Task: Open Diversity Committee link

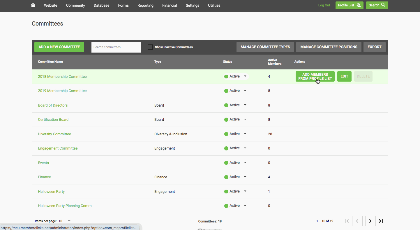Action: pos(54,134)
